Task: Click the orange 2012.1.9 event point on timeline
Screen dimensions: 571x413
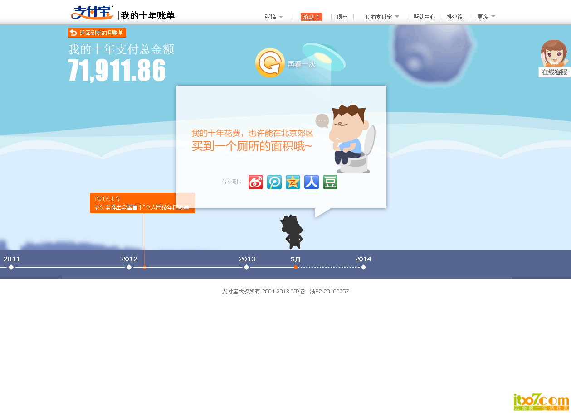Action: point(145,267)
